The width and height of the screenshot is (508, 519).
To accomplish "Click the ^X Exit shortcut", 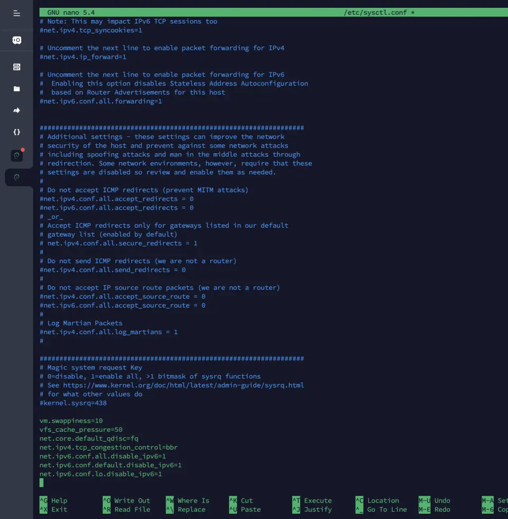I will click(53, 509).
